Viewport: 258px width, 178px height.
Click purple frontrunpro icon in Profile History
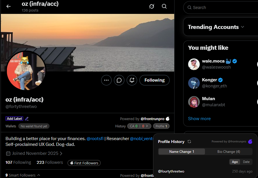250,141
